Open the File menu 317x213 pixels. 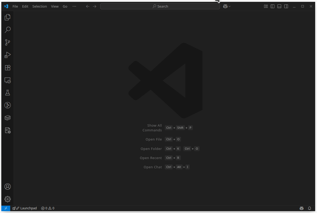(15, 6)
